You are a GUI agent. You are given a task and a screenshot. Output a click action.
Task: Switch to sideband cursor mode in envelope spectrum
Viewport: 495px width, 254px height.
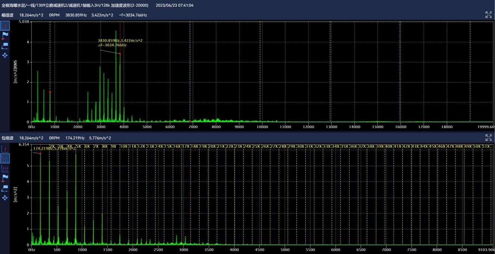coord(5,168)
